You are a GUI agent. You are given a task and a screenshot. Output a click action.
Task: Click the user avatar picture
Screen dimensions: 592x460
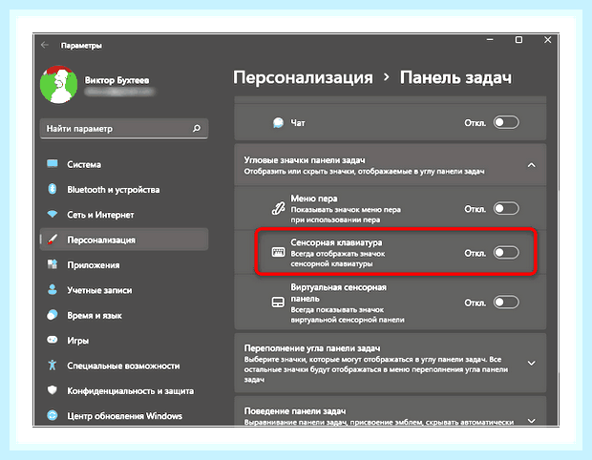(58, 85)
